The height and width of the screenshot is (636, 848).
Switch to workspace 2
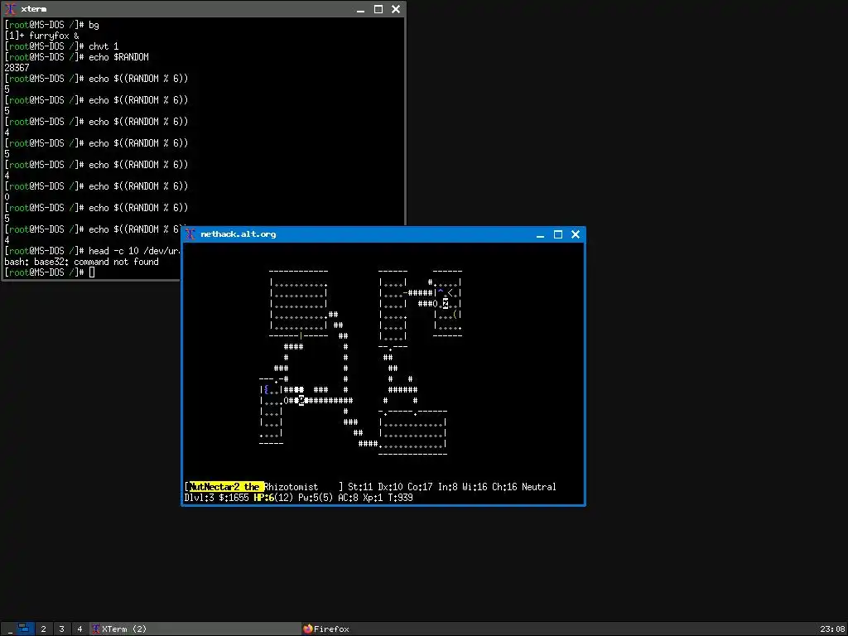43,629
